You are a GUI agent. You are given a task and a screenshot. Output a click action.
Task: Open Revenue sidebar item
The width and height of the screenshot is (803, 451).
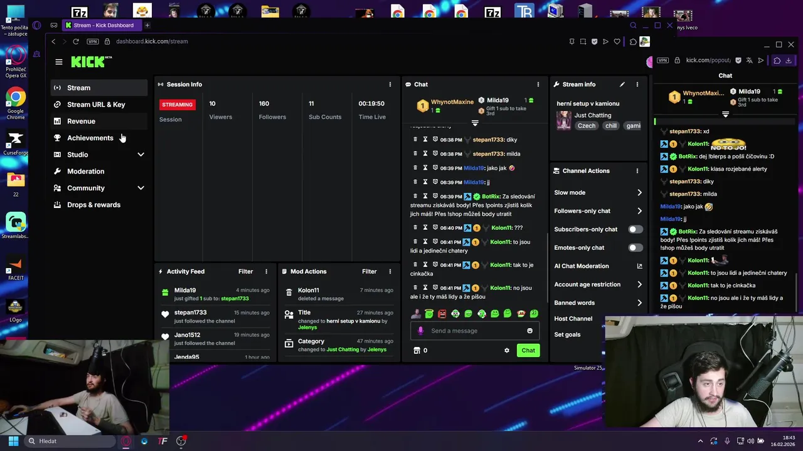[99, 122]
